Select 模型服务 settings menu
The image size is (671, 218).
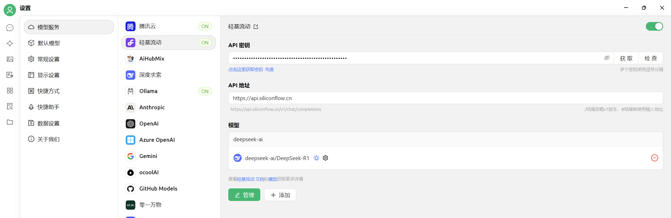[69, 27]
